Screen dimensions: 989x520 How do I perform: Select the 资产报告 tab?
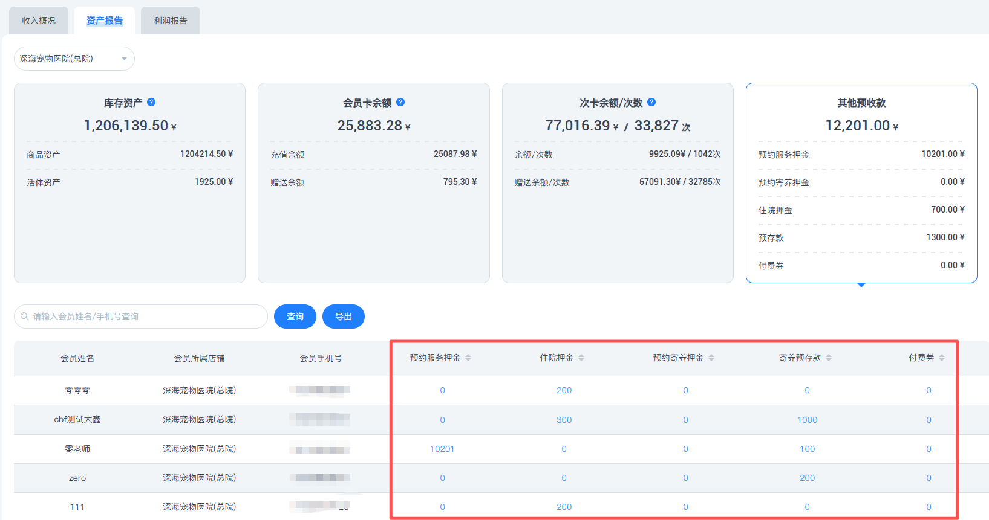(x=105, y=21)
